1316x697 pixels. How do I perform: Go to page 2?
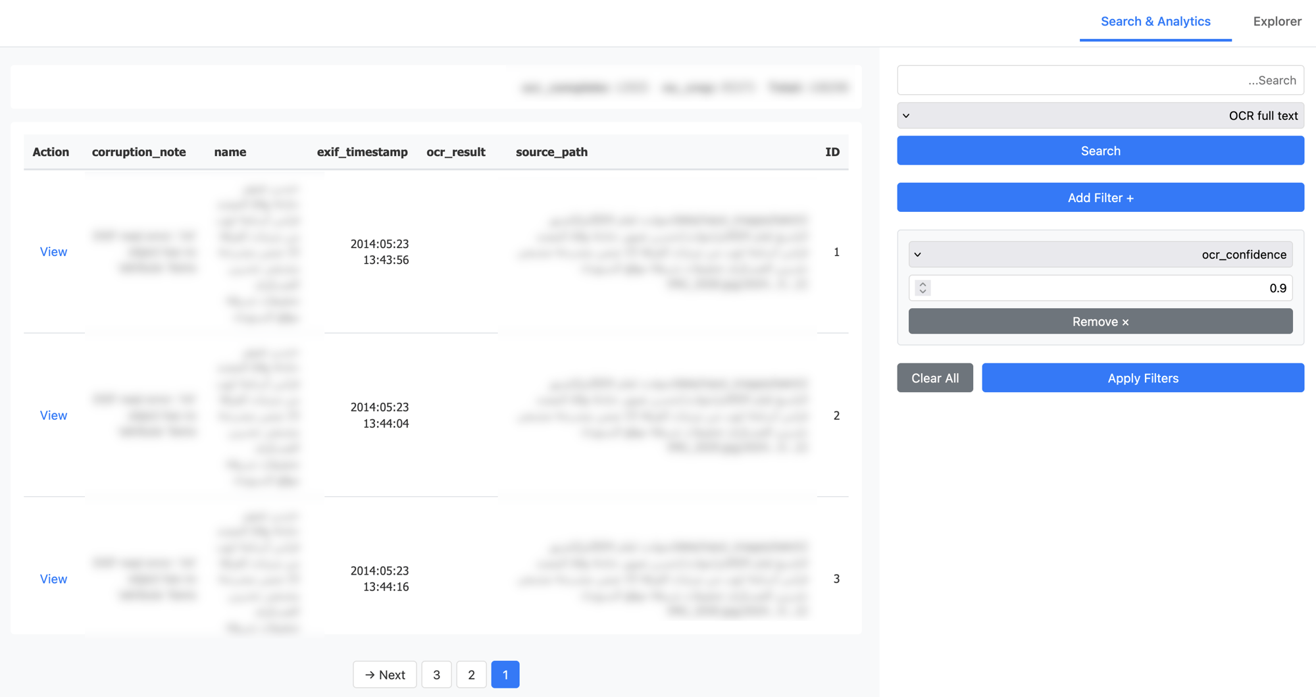pyautogui.click(x=471, y=675)
